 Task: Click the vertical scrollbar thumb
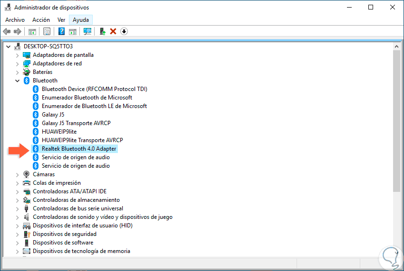click(396, 121)
